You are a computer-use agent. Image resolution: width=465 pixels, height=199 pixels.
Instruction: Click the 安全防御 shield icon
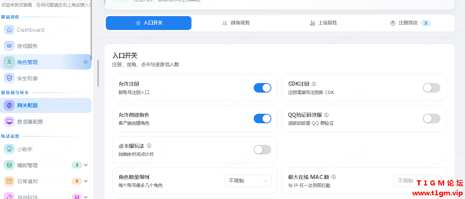9,78
